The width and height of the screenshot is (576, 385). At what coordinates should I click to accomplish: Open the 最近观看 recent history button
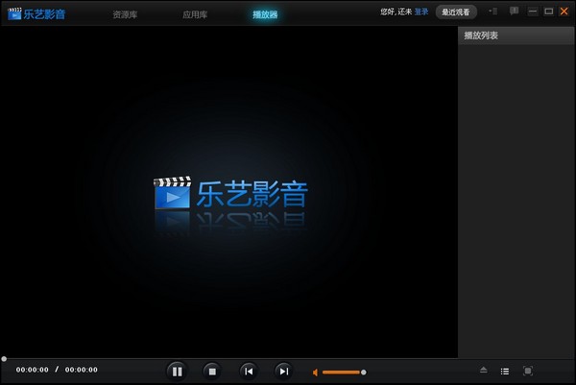[x=456, y=12]
